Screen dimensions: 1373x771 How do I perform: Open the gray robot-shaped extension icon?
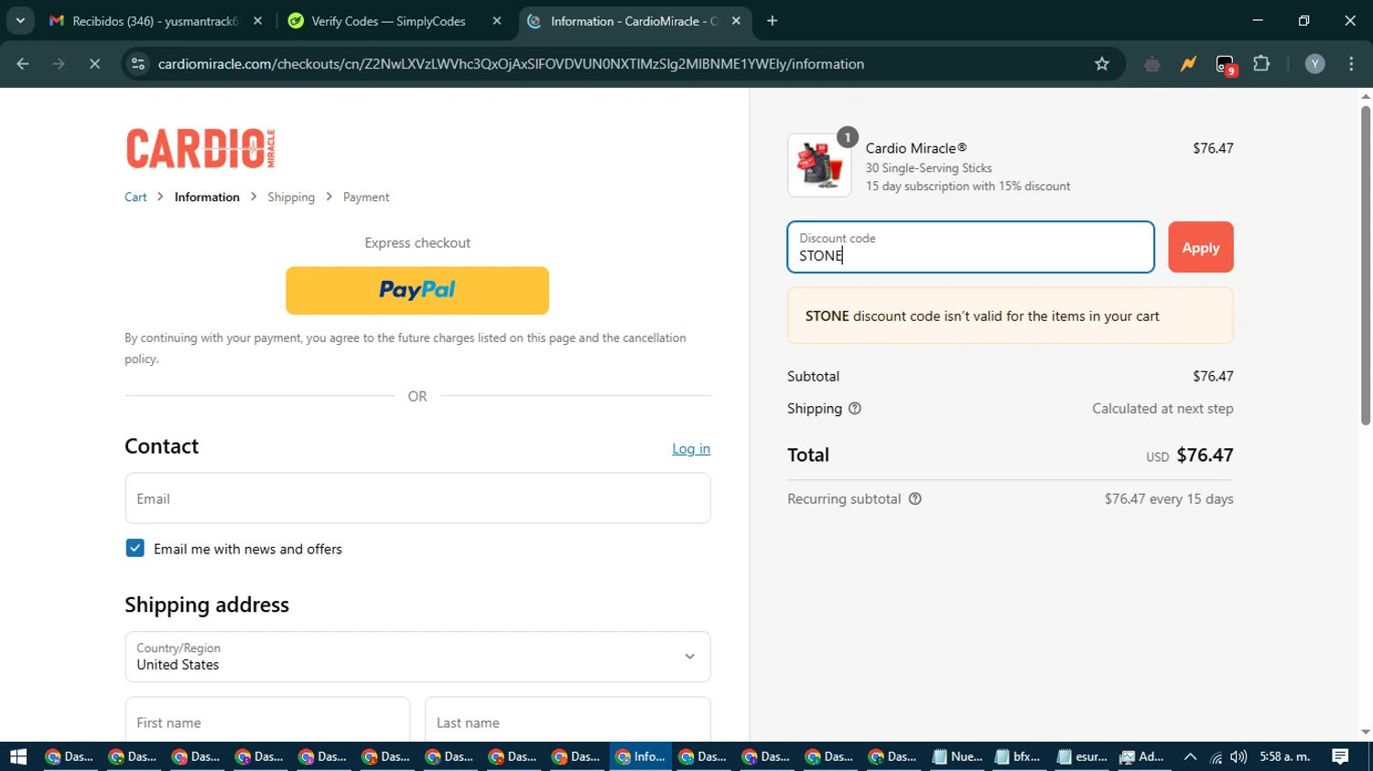(x=1151, y=64)
